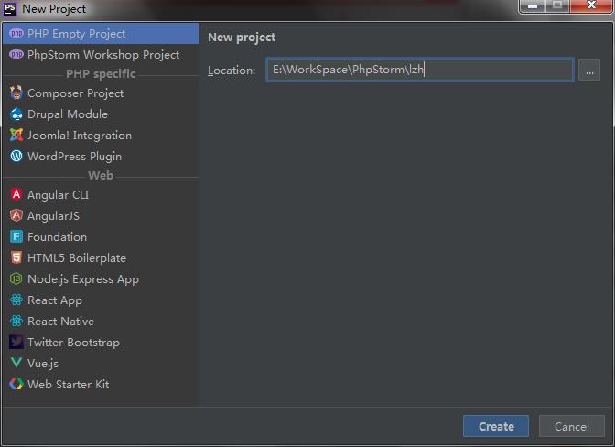The image size is (615, 447).
Task: Click the WordPress Plugin logo icon
Action: [16, 157]
